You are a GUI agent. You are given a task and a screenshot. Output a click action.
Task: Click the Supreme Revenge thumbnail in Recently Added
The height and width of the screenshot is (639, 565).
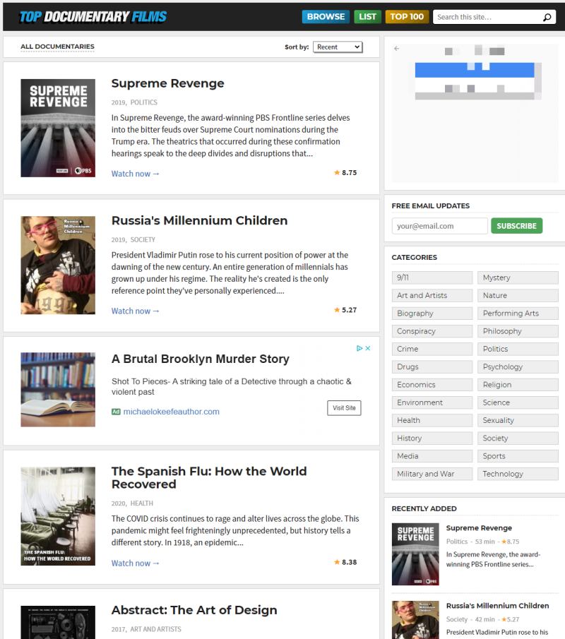(415, 554)
